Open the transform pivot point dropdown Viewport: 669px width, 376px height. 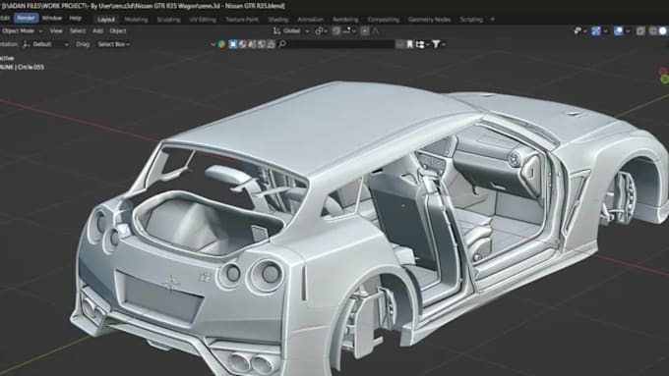[x=322, y=31]
